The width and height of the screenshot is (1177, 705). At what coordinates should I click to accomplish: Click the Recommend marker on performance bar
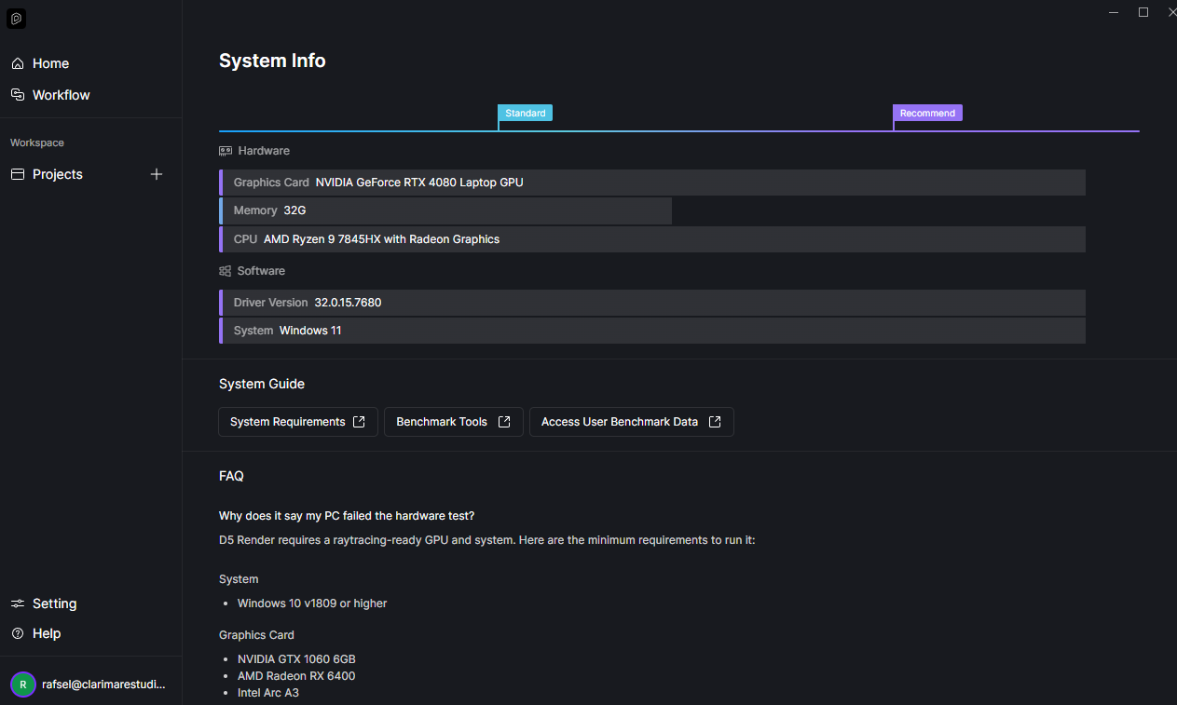927,113
